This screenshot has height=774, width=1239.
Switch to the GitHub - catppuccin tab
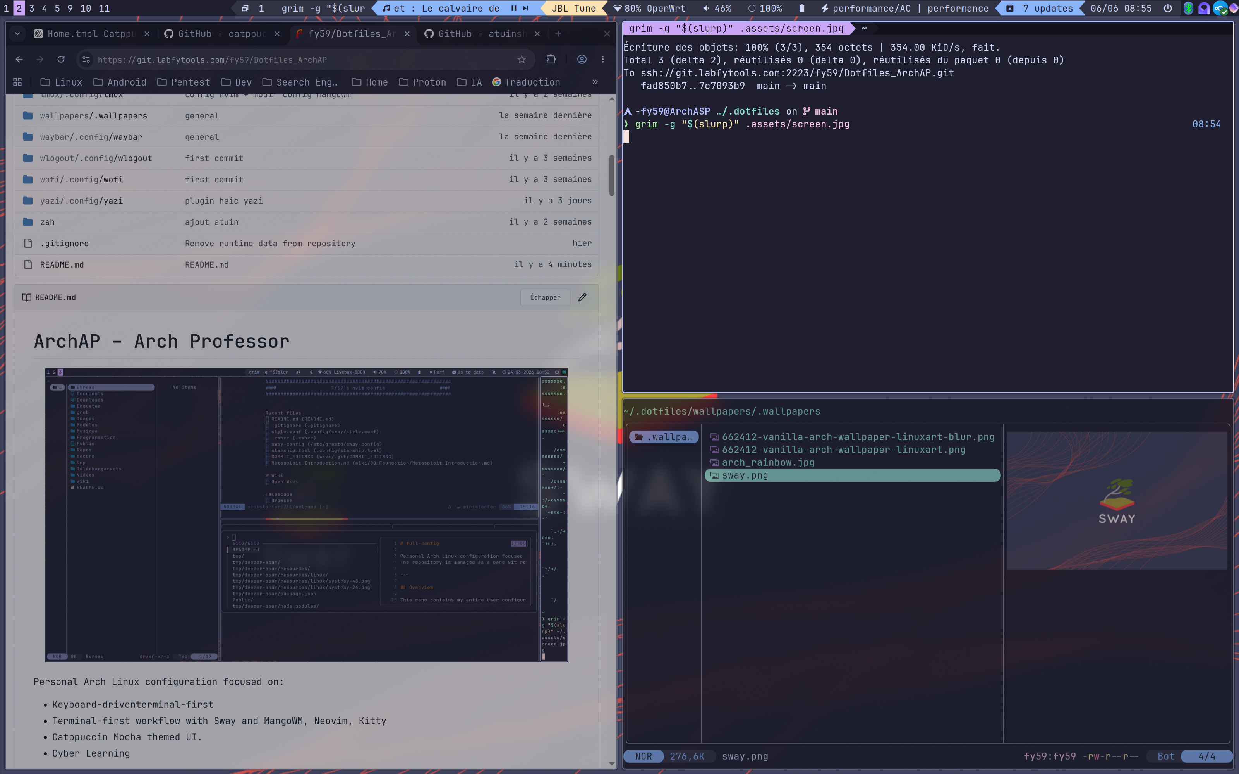(x=222, y=34)
